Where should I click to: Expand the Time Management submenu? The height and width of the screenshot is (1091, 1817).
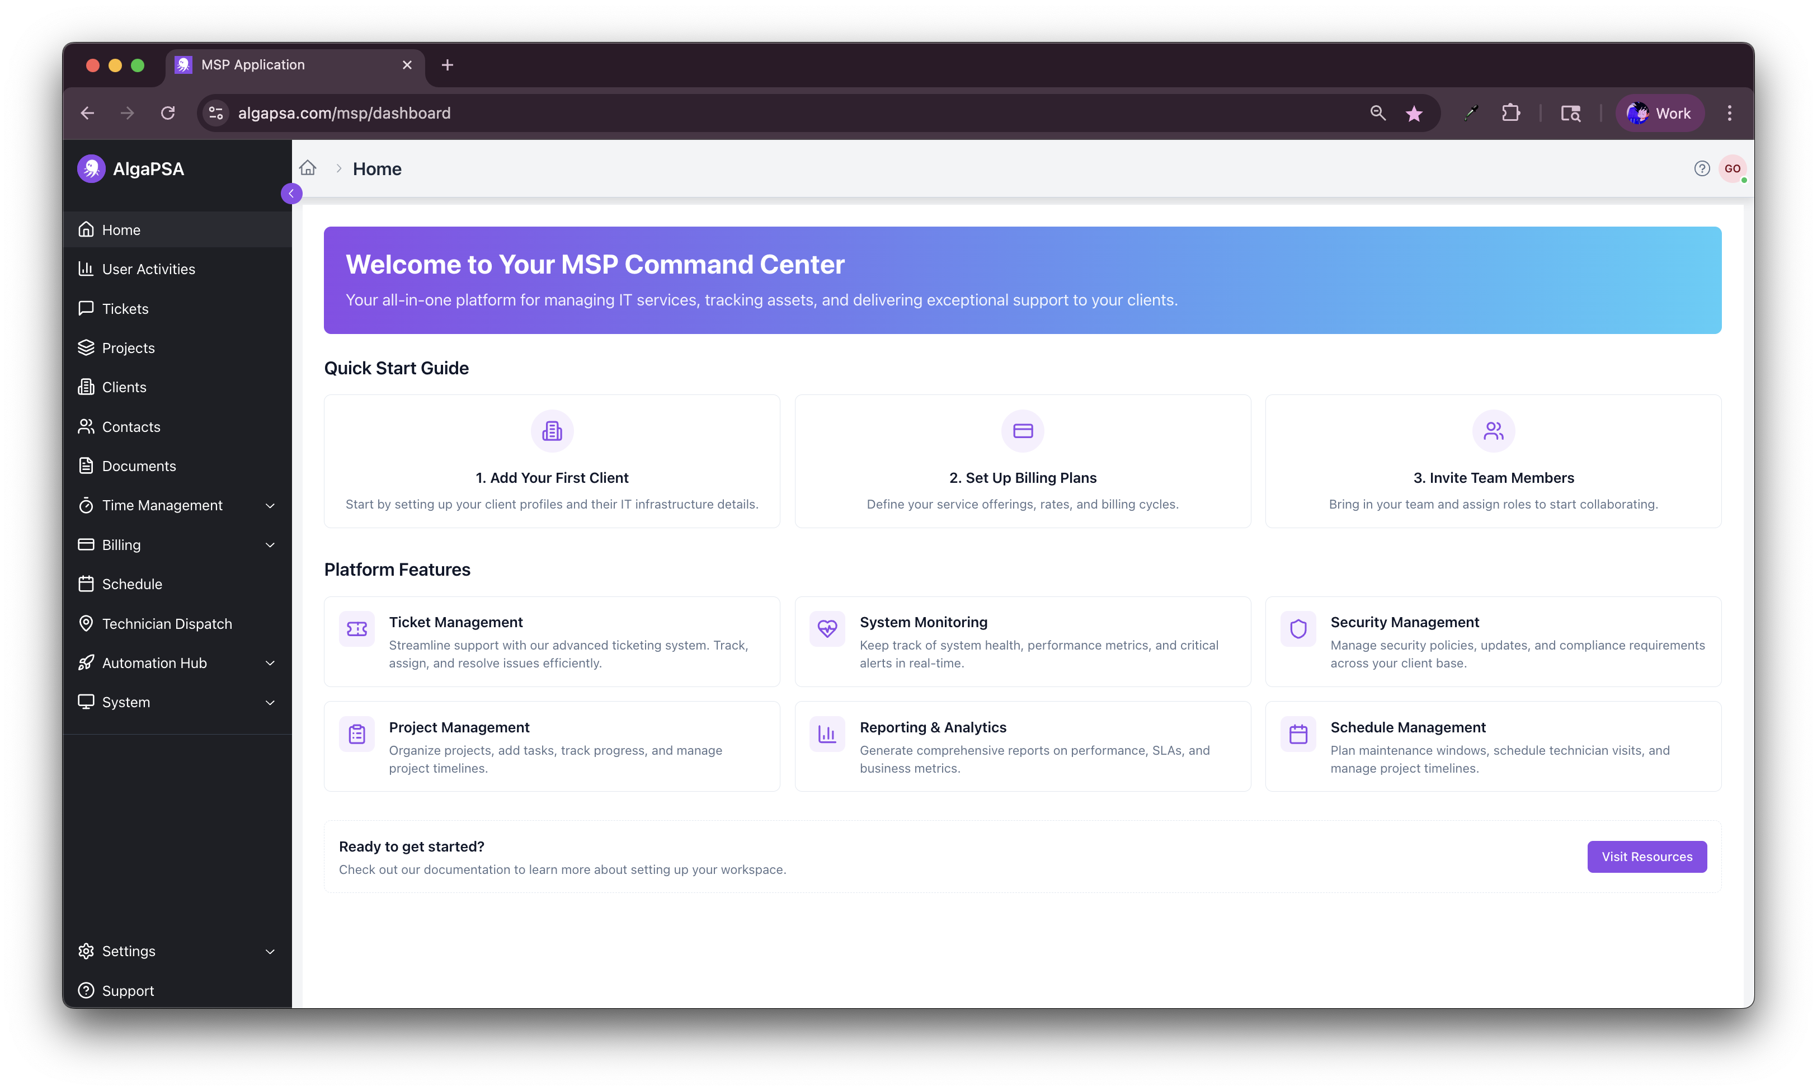pyautogui.click(x=270, y=506)
